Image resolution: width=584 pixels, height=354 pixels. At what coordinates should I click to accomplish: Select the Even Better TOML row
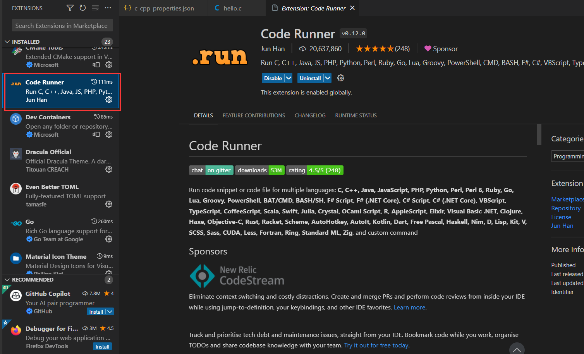tap(61, 196)
